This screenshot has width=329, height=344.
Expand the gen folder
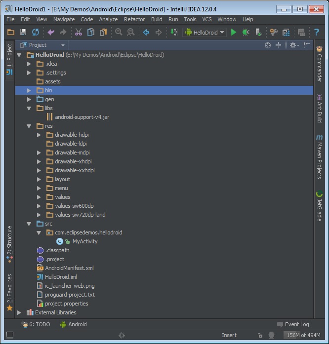[29, 99]
